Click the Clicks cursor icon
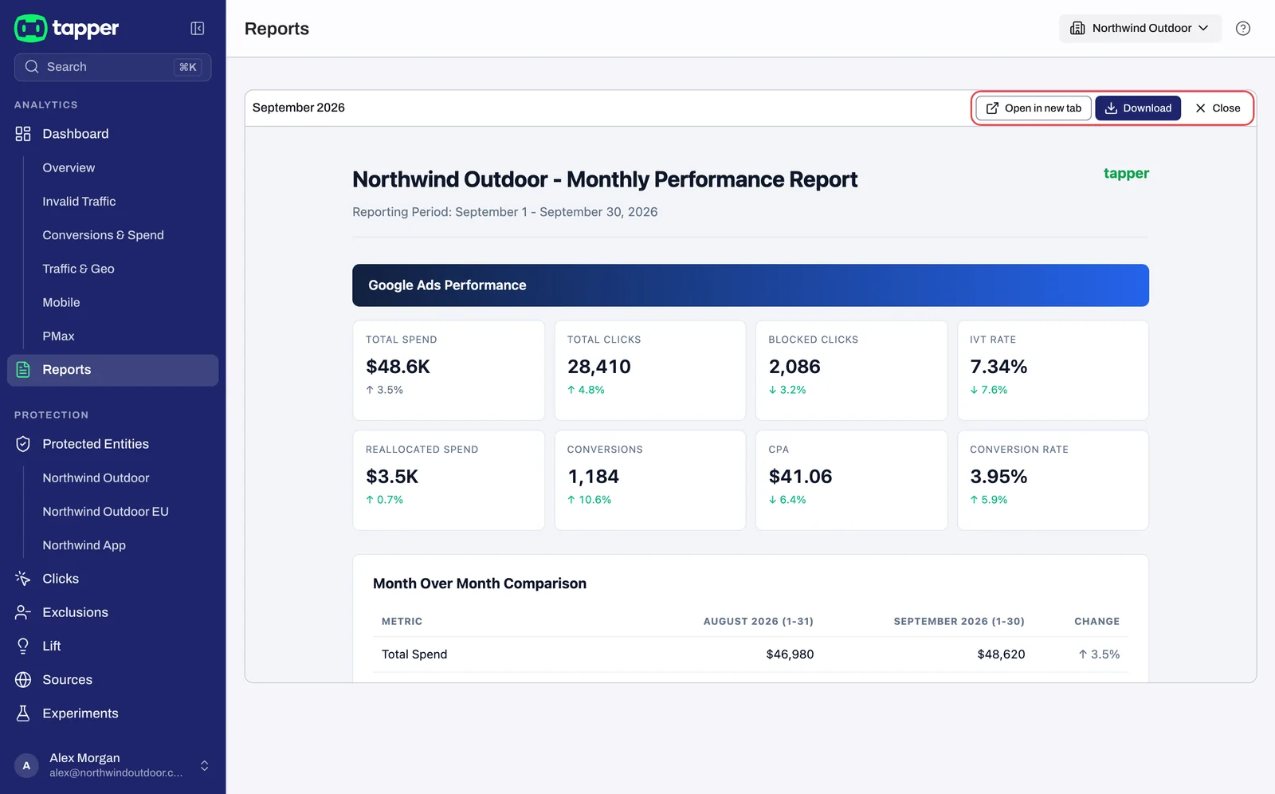Screen dimensions: 1275x794 coord(23,579)
